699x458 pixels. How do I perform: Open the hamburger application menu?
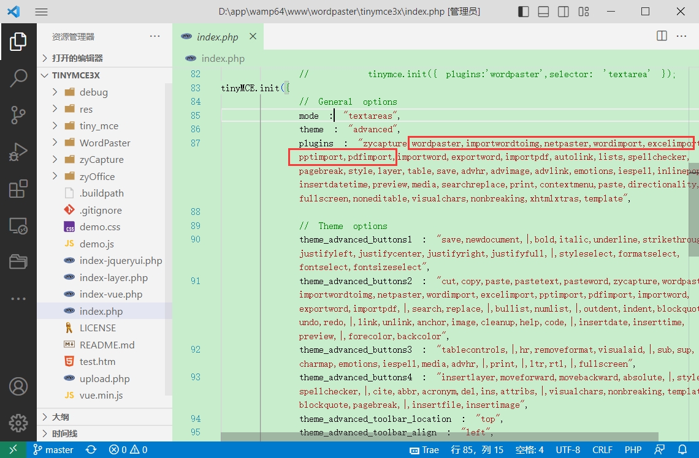[41, 12]
